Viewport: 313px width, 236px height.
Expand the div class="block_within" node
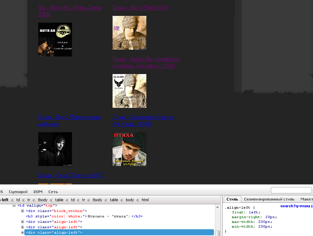point(22,211)
